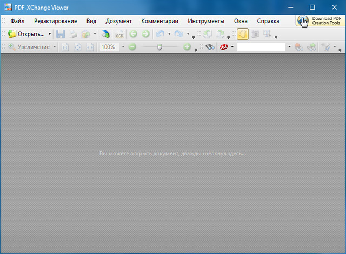This screenshot has width=346, height=254.
Task: Open the binoculars search tool
Action: click(210, 47)
